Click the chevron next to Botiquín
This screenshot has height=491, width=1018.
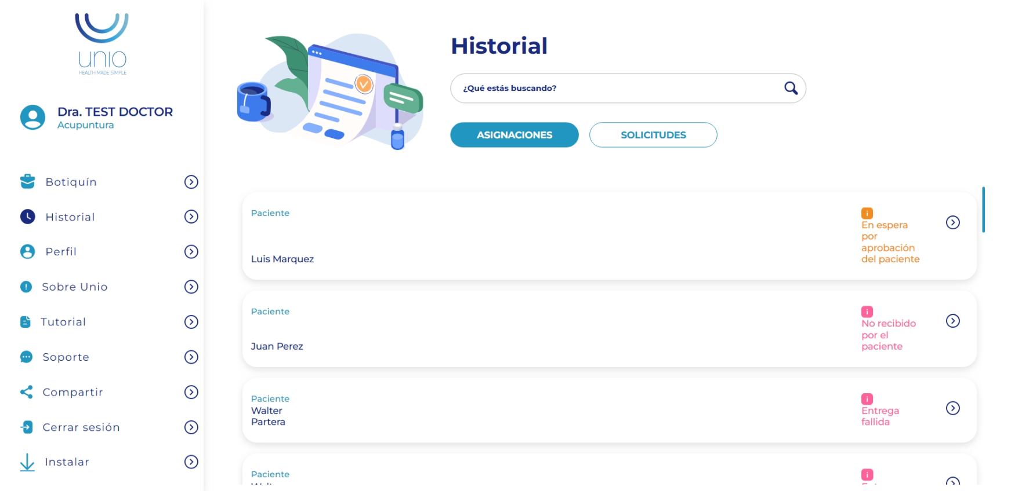point(191,182)
